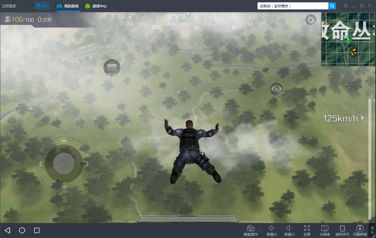Expand the 更多 more options
Image resolution: width=376 pixels, height=238 pixels.
372,230
